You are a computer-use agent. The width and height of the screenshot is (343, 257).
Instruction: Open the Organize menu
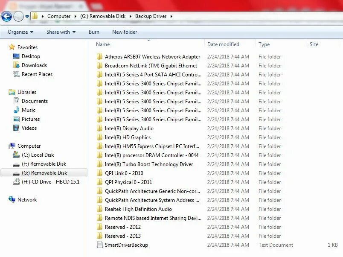coord(20,32)
